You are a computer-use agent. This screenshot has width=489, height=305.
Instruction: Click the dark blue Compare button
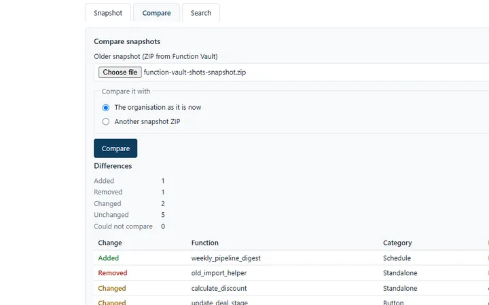pyautogui.click(x=115, y=148)
